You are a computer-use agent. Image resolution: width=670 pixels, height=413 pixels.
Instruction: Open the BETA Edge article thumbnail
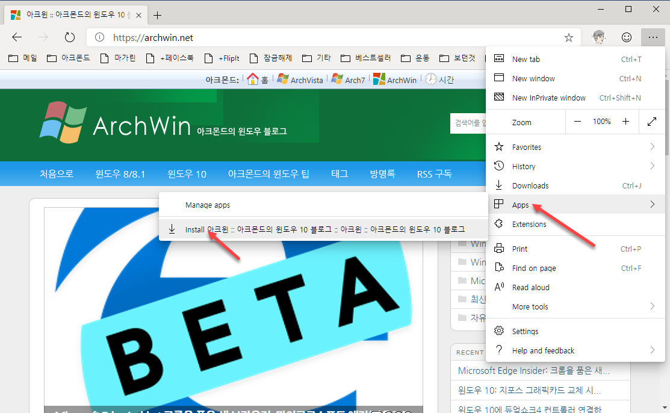click(x=234, y=310)
